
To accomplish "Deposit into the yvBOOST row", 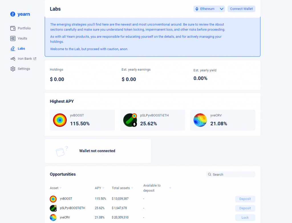I will pyautogui.click(x=245, y=199).
